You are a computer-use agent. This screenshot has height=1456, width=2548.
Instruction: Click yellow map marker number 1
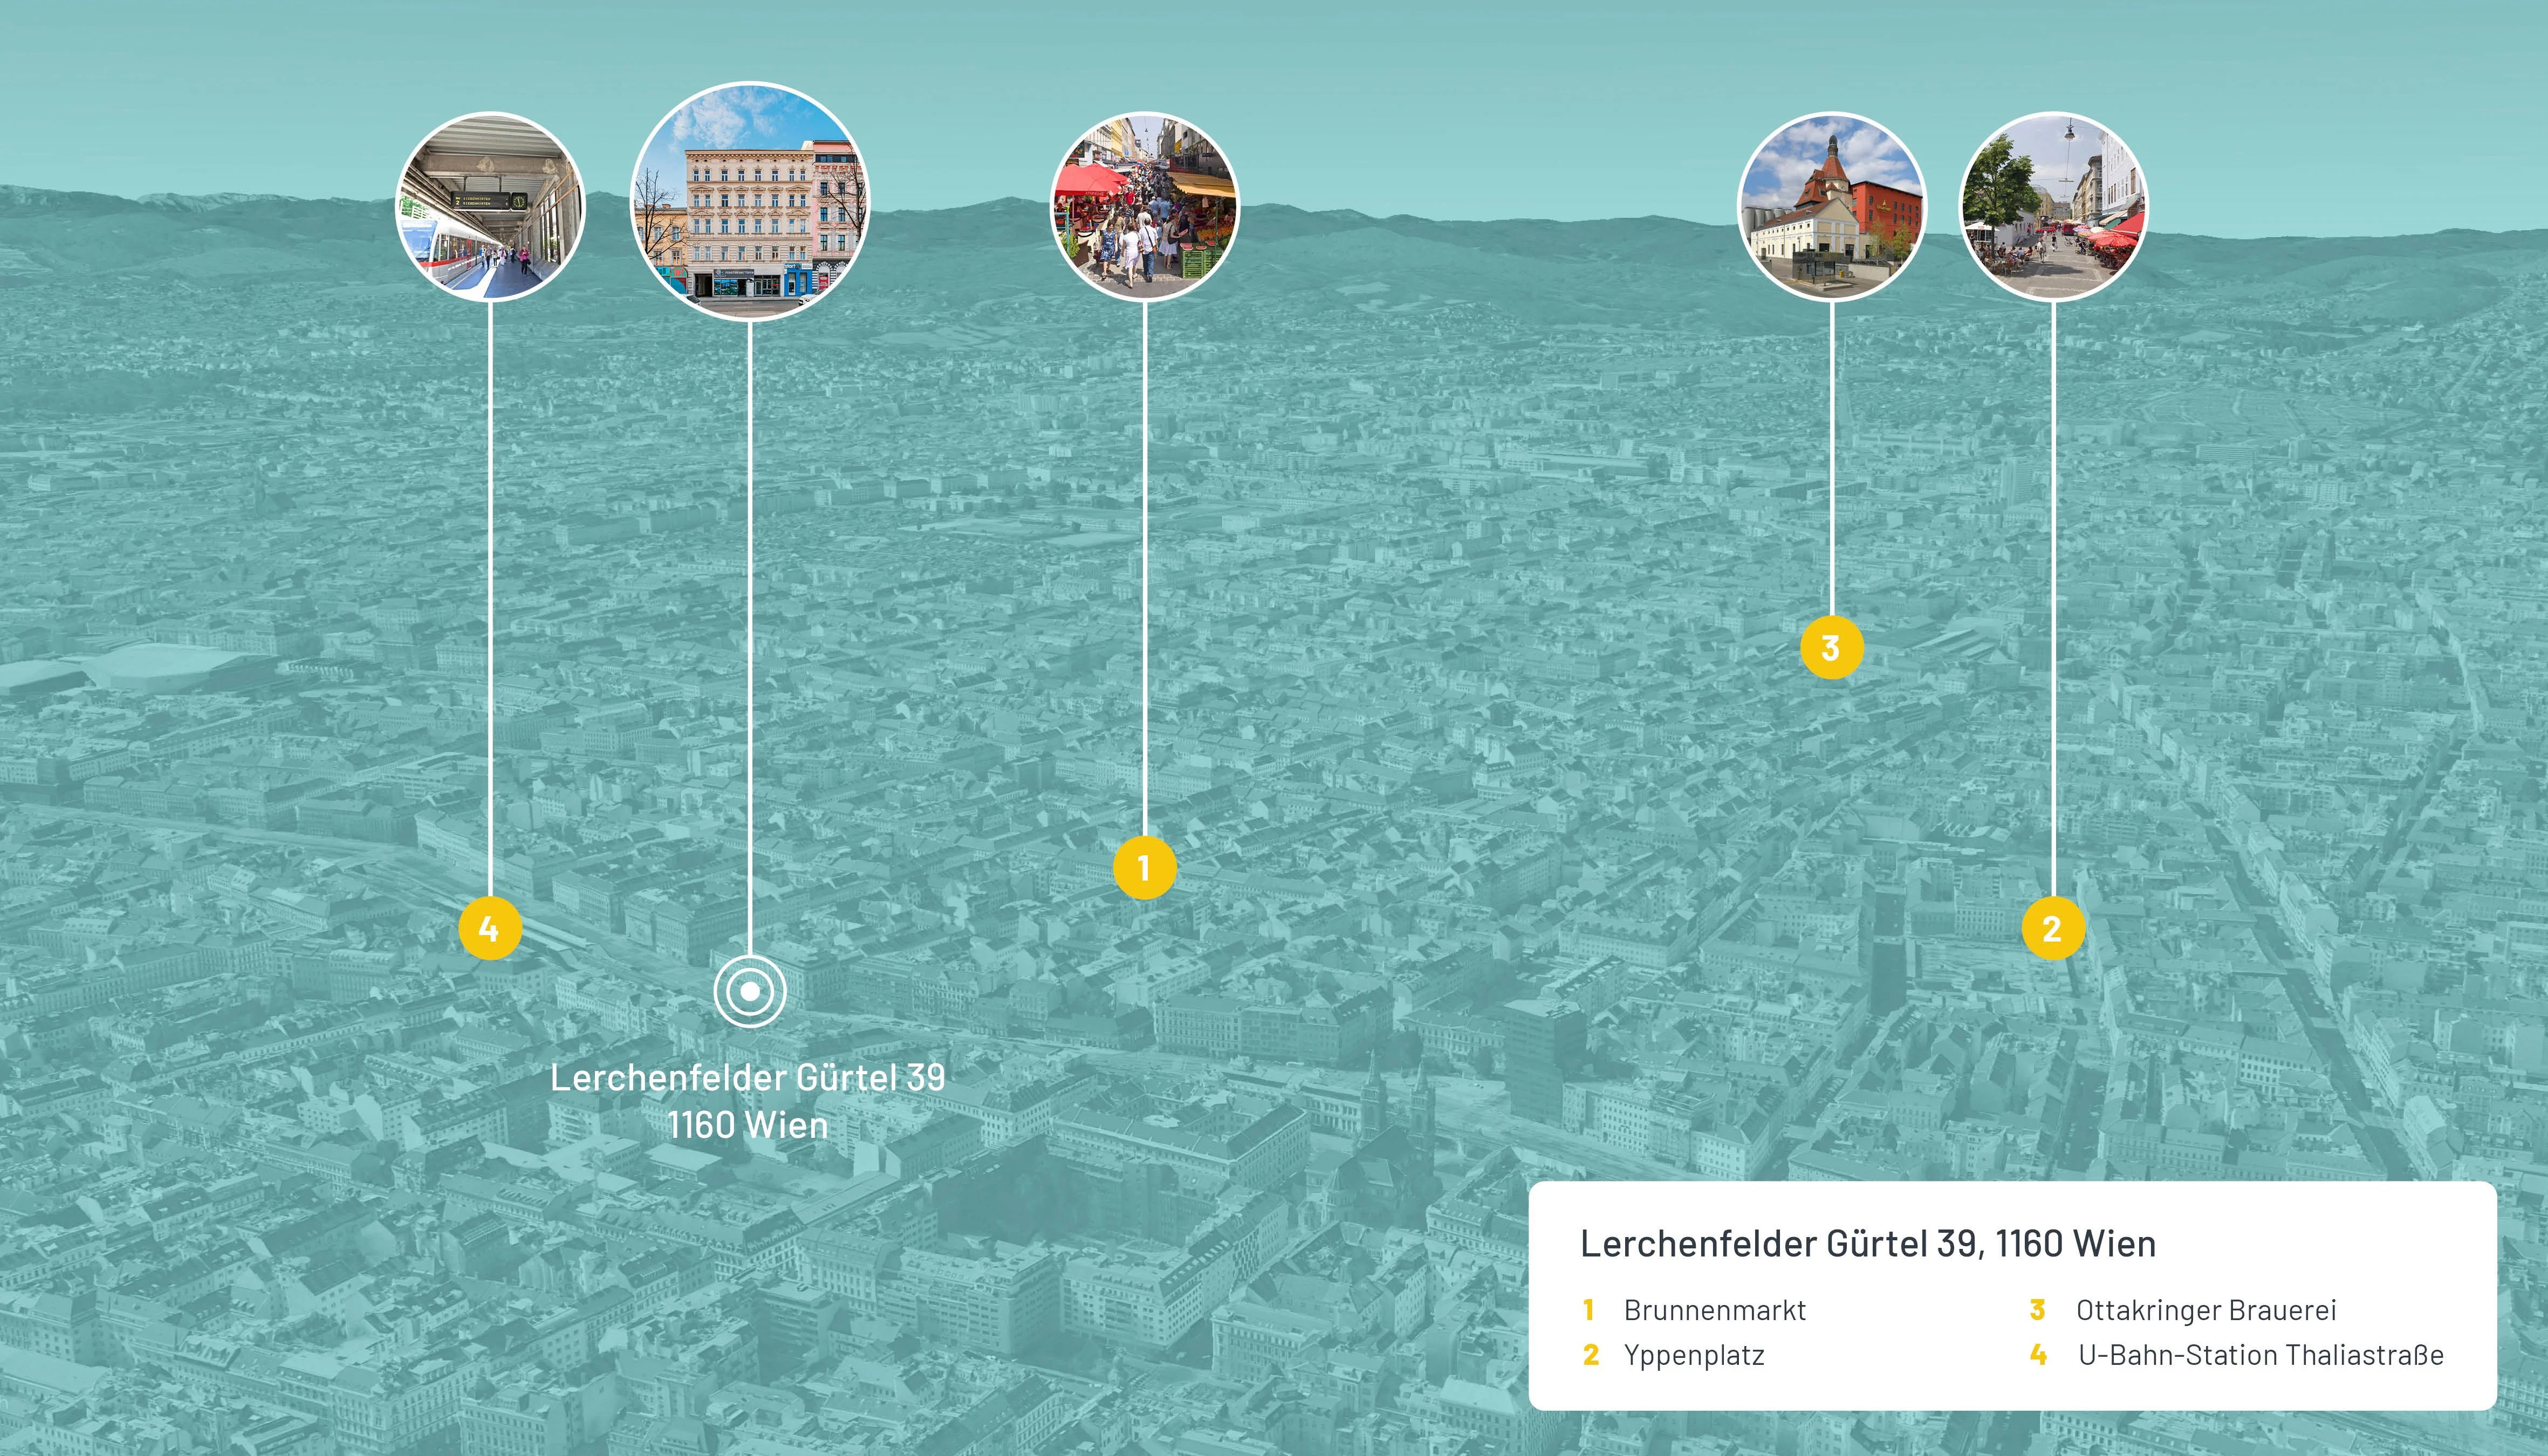pos(1144,868)
